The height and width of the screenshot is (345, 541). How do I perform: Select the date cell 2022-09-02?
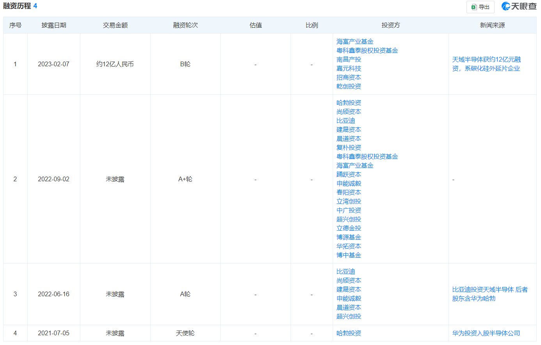coord(53,179)
